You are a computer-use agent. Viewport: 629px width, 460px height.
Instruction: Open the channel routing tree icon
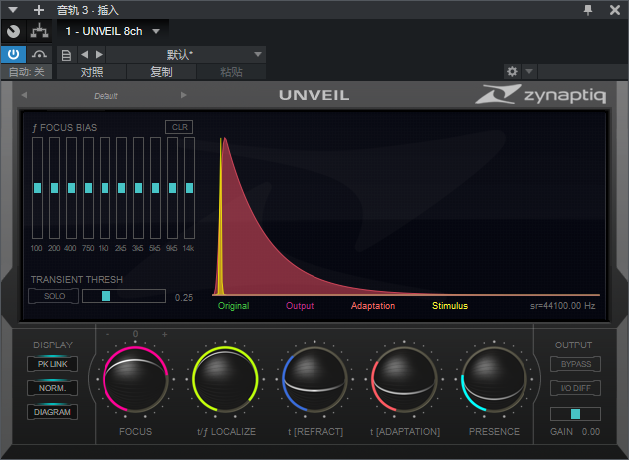pos(40,31)
